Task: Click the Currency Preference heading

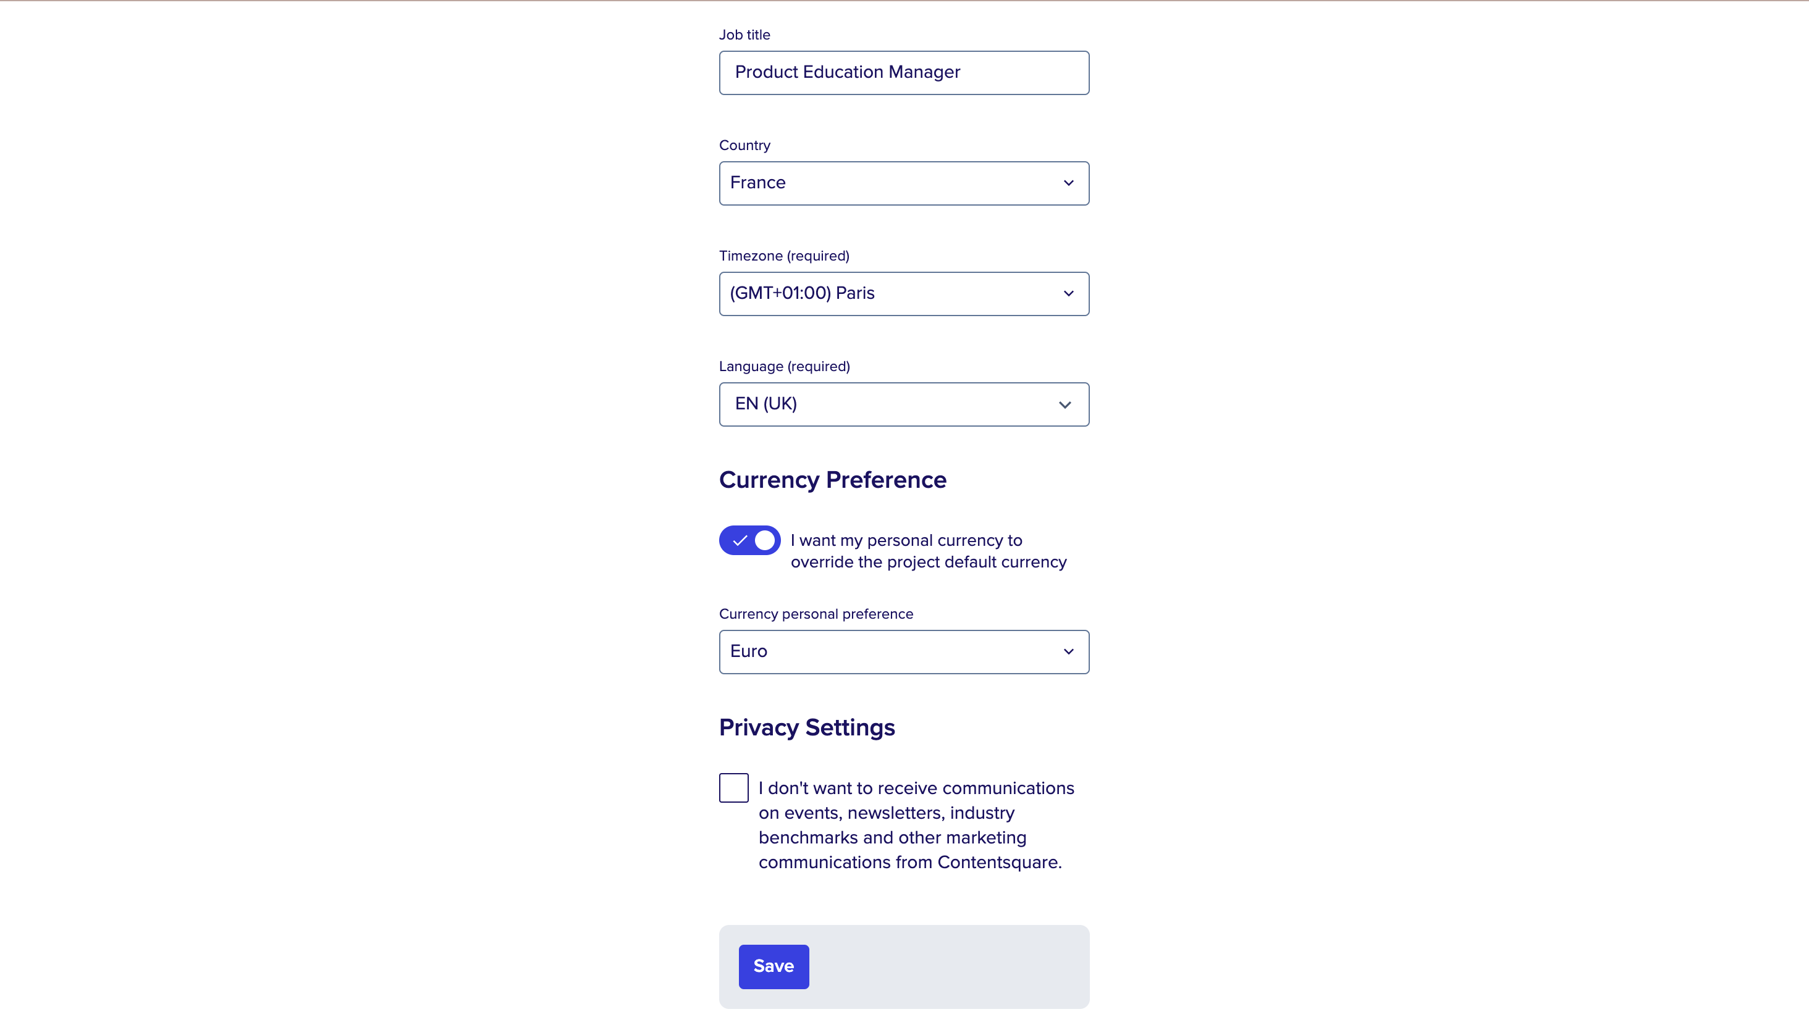Action: 832,479
